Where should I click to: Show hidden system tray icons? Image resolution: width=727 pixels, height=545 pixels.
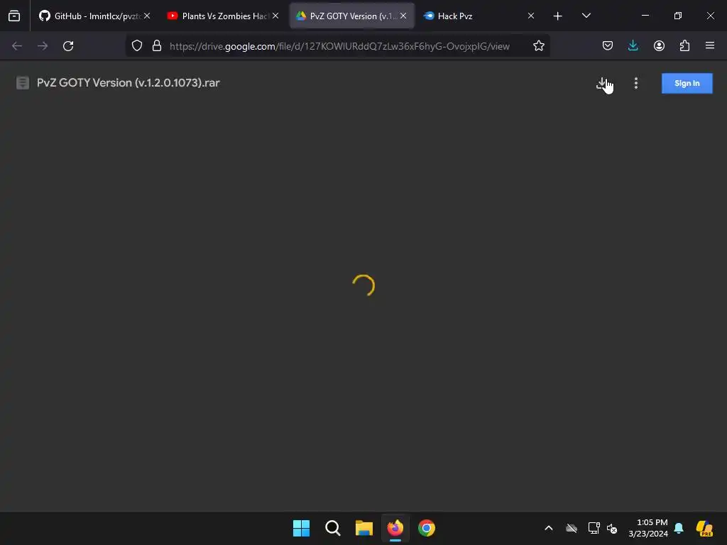click(549, 528)
